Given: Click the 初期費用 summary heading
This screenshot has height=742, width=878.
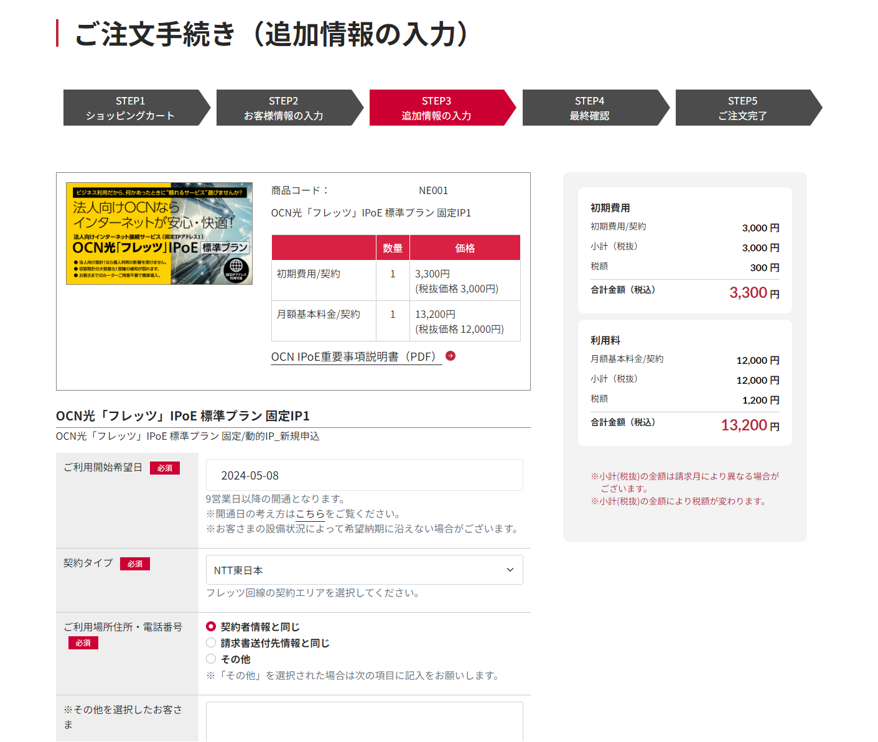Looking at the screenshot, I should (610, 208).
